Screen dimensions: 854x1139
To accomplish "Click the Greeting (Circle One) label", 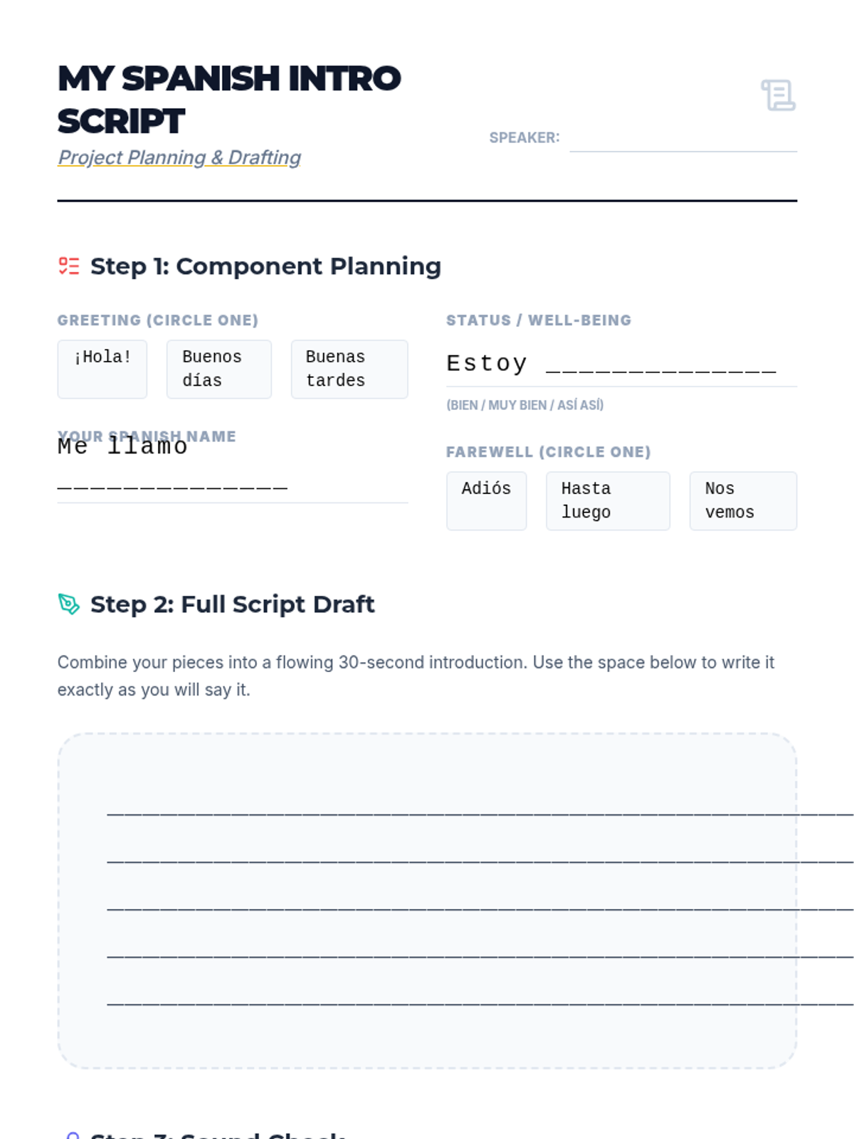I will click(158, 320).
